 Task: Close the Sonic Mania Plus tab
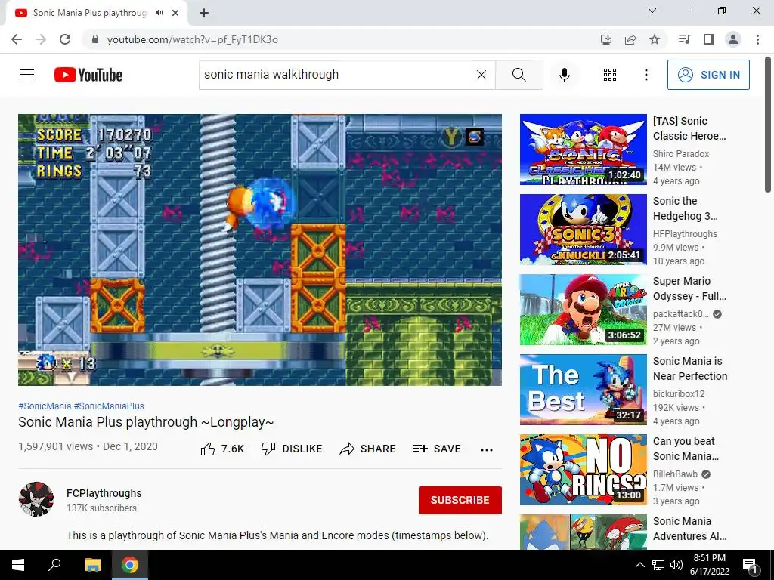(175, 13)
